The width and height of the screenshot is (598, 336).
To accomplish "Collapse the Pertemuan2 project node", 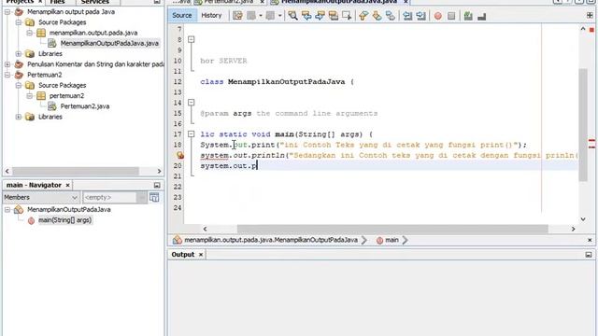I will [x=7, y=75].
